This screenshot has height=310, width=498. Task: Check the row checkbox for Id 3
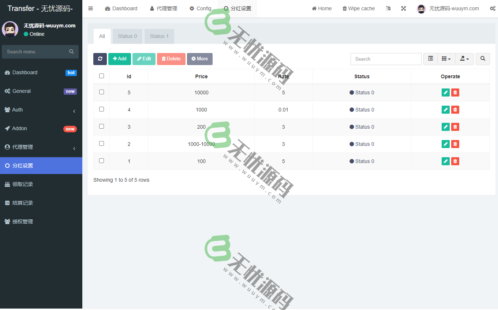(x=101, y=126)
